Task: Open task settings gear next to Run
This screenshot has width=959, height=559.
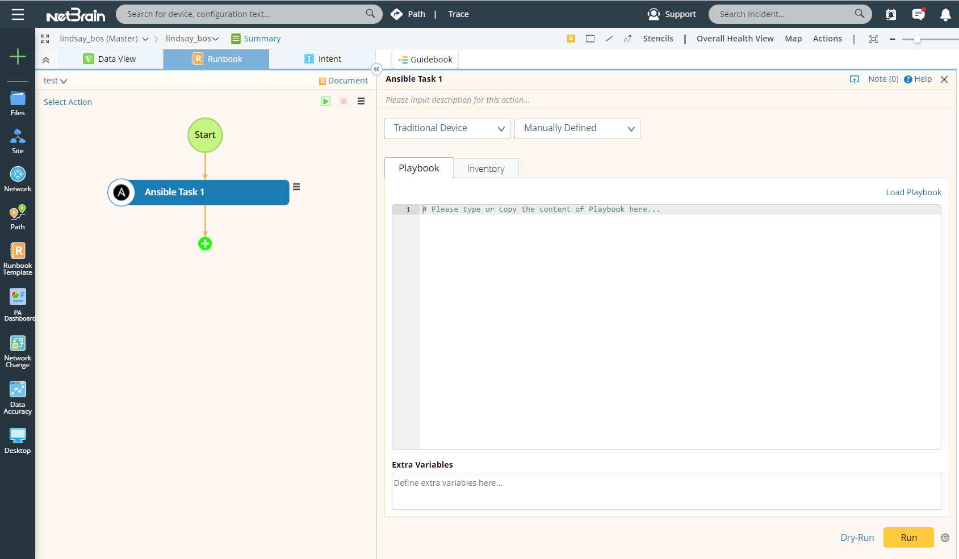Action: [x=945, y=537]
